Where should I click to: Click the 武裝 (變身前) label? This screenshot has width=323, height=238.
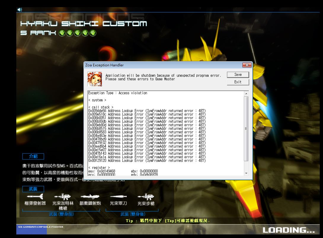61,214
